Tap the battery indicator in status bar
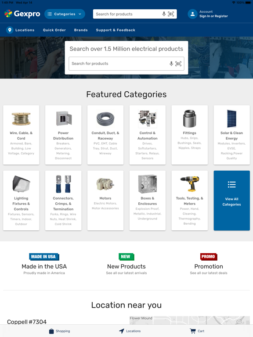253x337 pixels. click(248, 3)
